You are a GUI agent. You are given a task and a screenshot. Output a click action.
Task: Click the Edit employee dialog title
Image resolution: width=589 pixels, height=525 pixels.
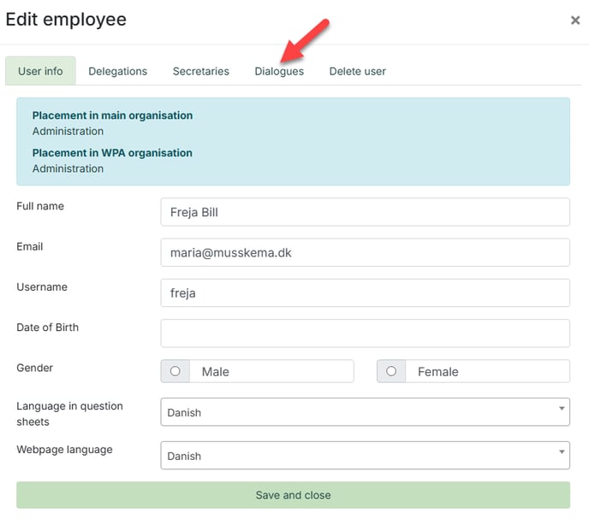point(66,19)
